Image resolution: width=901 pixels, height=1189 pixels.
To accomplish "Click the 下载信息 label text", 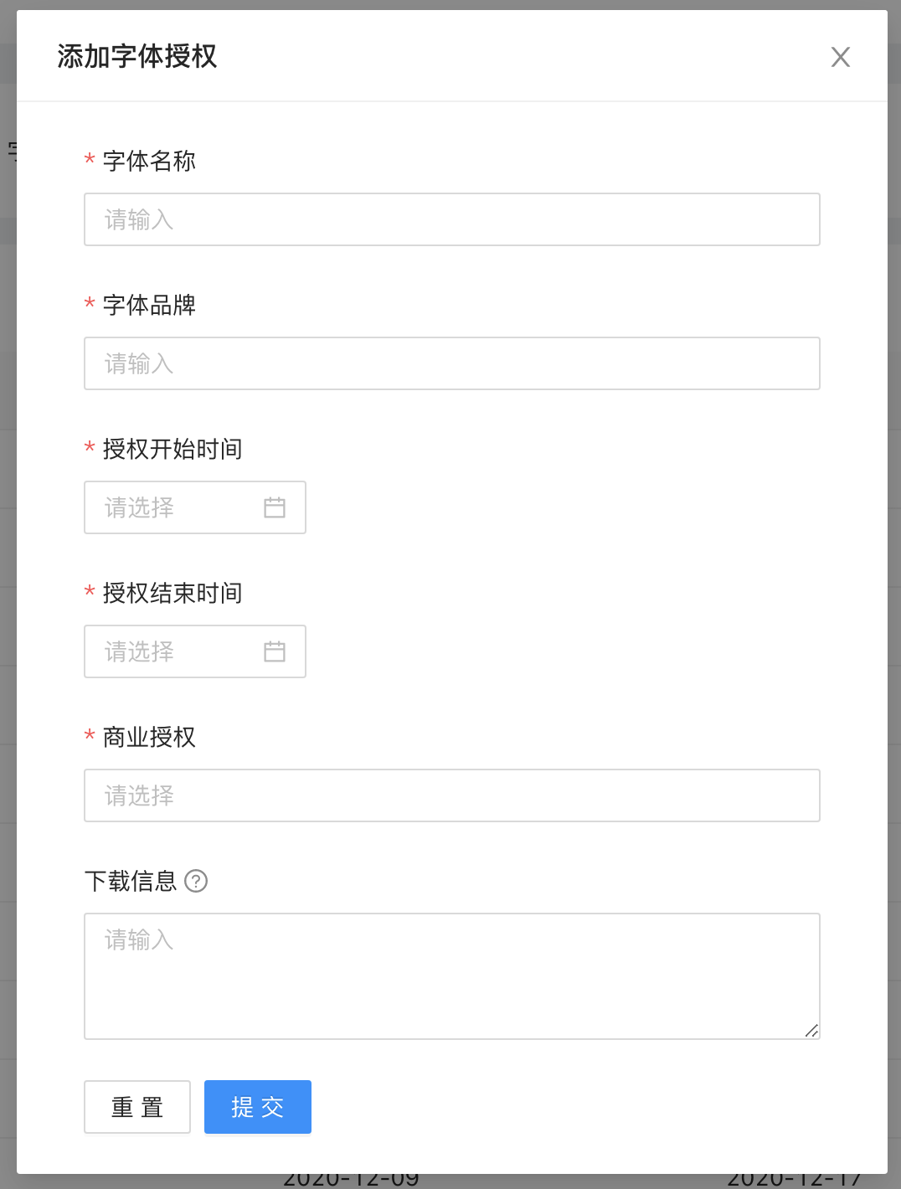I will point(131,881).
